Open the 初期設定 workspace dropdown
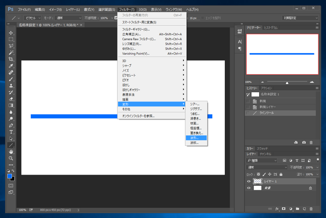 (x=300, y=18)
